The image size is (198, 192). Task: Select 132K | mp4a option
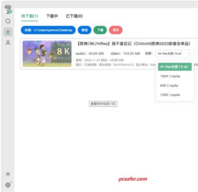[x=170, y=95]
